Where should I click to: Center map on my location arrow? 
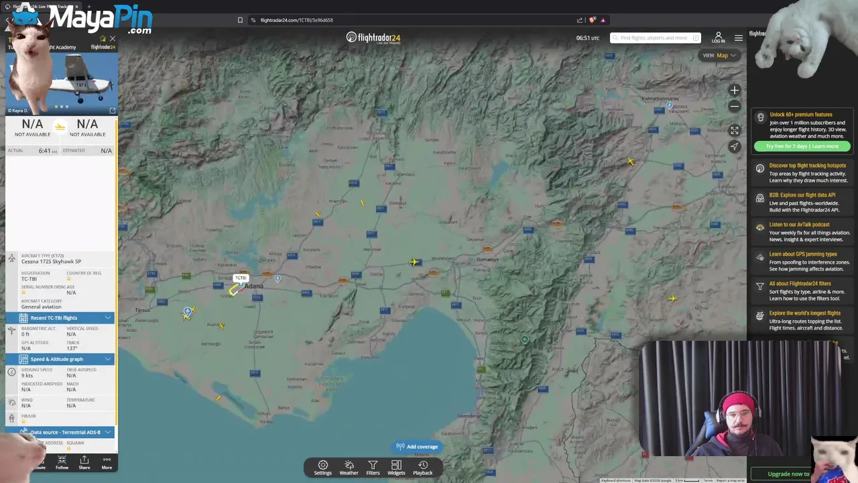[x=735, y=146]
